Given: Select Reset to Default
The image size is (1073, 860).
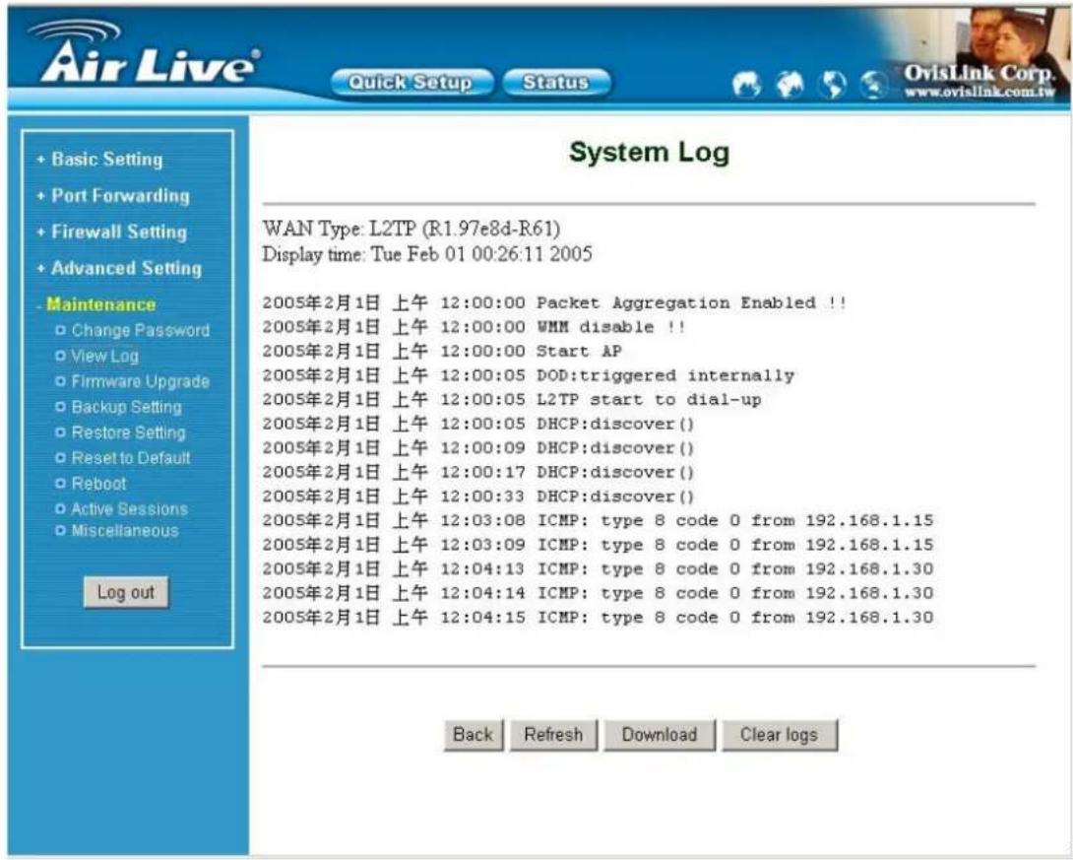Looking at the screenshot, I should (x=131, y=458).
